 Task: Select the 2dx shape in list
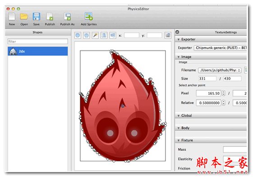(38, 51)
